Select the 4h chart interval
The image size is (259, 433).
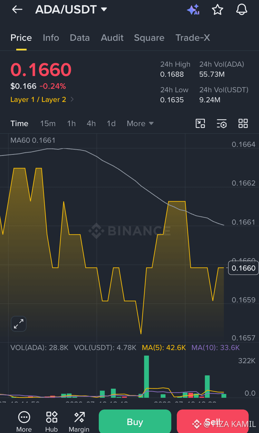coord(91,123)
